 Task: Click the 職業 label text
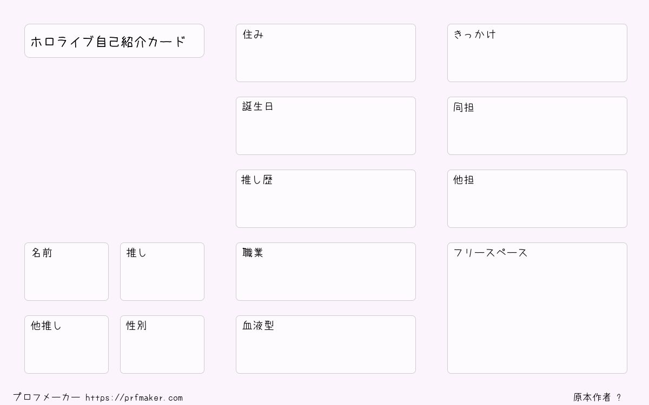click(253, 253)
